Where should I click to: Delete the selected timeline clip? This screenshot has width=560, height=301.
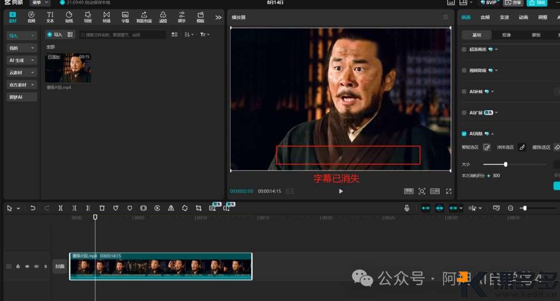[x=102, y=208]
